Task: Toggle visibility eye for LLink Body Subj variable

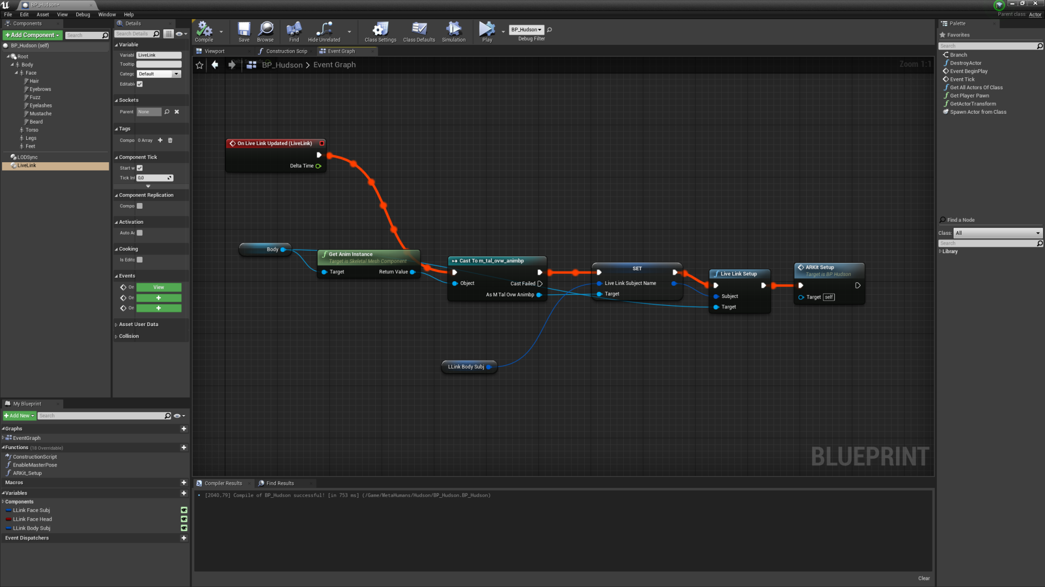Action: tap(184, 528)
